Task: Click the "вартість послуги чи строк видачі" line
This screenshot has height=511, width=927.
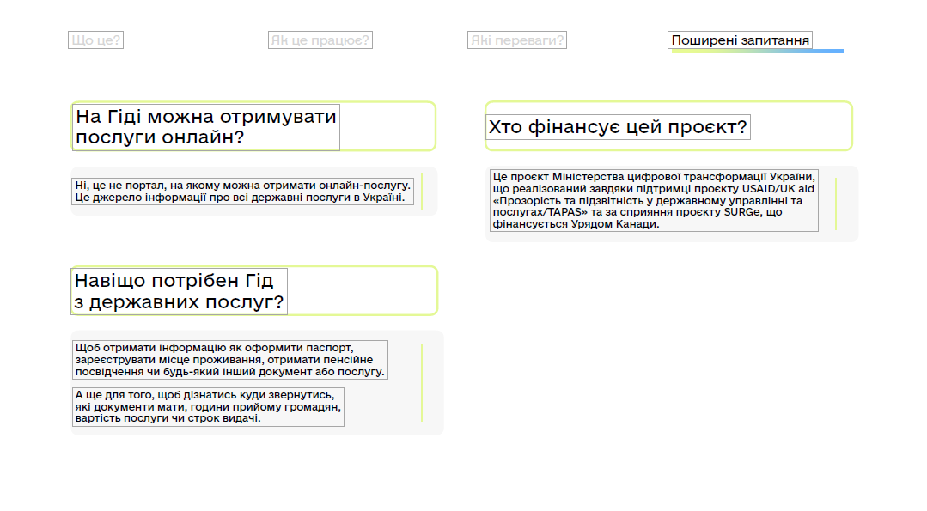Action: pyautogui.click(x=168, y=418)
